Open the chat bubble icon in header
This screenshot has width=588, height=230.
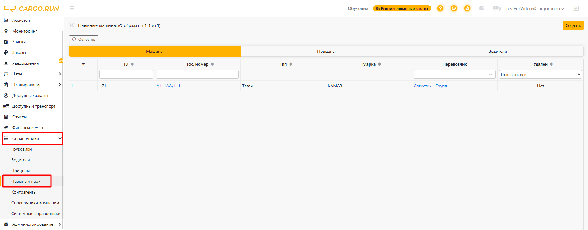(x=454, y=8)
